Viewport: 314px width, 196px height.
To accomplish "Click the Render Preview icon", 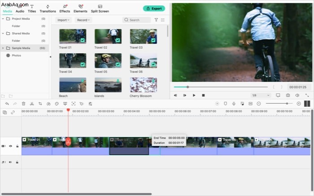I will (x=217, y=103).
